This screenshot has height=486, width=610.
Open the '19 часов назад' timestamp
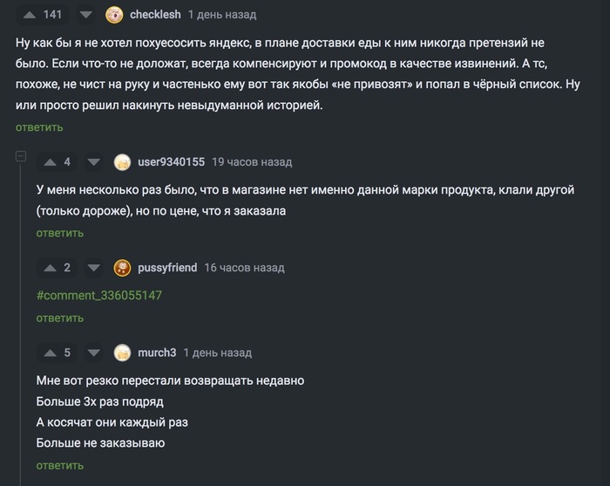tap(252, 161)
